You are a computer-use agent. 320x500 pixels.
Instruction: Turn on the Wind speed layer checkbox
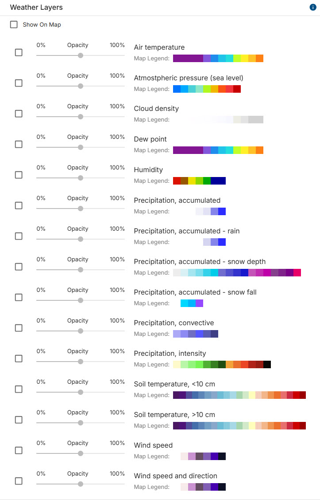pos(19,450)
